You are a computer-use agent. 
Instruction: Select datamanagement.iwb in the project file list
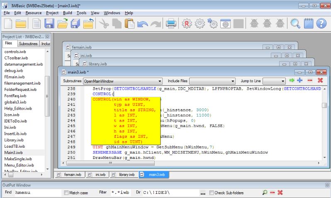tap(24, 64)
